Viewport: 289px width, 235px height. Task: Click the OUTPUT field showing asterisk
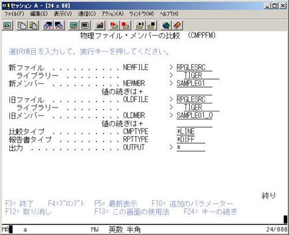(191, 148)
